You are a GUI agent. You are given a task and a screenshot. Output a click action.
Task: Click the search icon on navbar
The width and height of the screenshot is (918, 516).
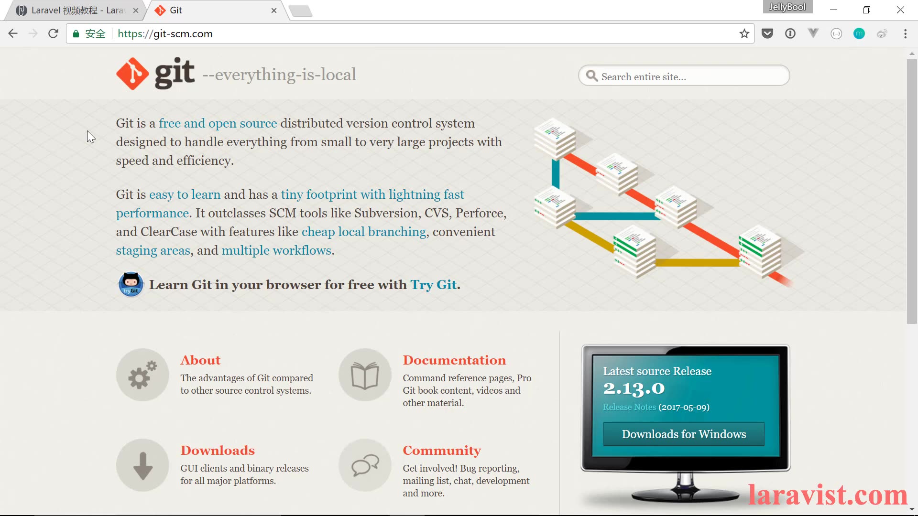pyautogui.click(x=592, y=76)
